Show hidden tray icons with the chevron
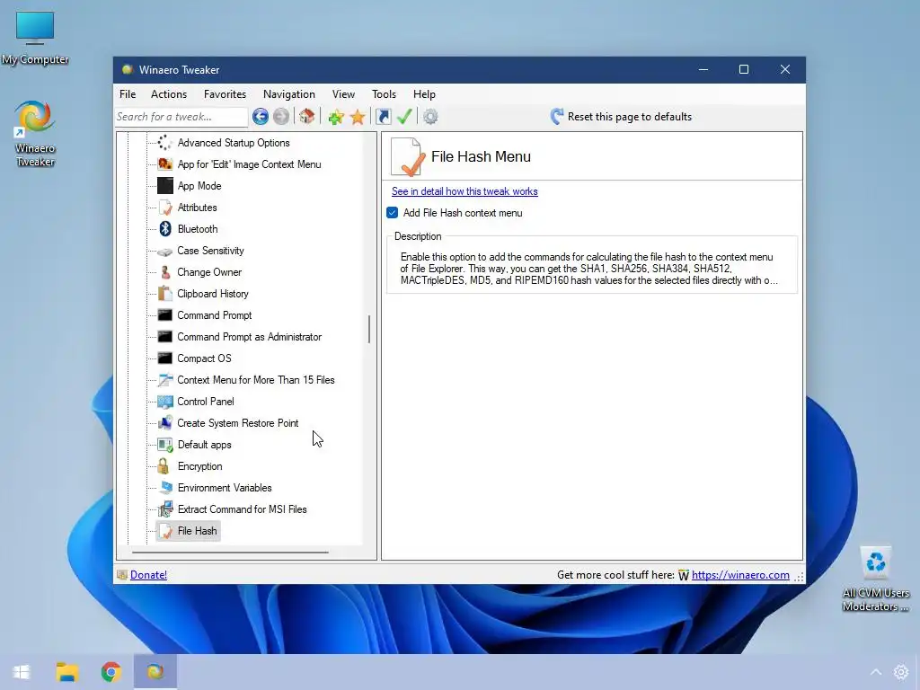Screen dimensions: 920x690 [875, 672]
